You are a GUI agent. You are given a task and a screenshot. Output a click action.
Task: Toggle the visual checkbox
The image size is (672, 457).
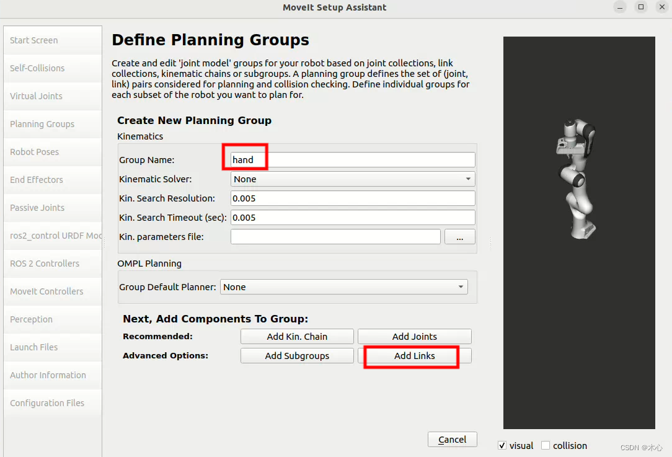[502, 445]
